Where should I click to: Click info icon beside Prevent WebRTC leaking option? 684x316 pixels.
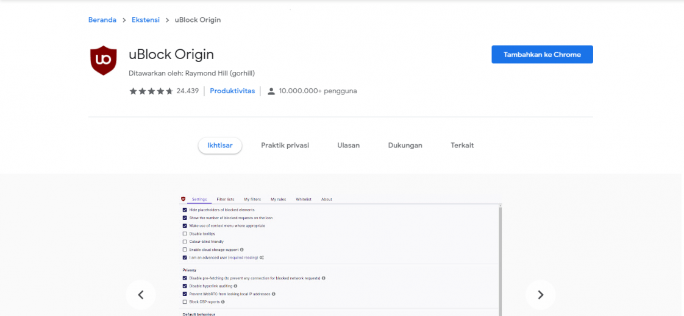click(x=274, y=294)
